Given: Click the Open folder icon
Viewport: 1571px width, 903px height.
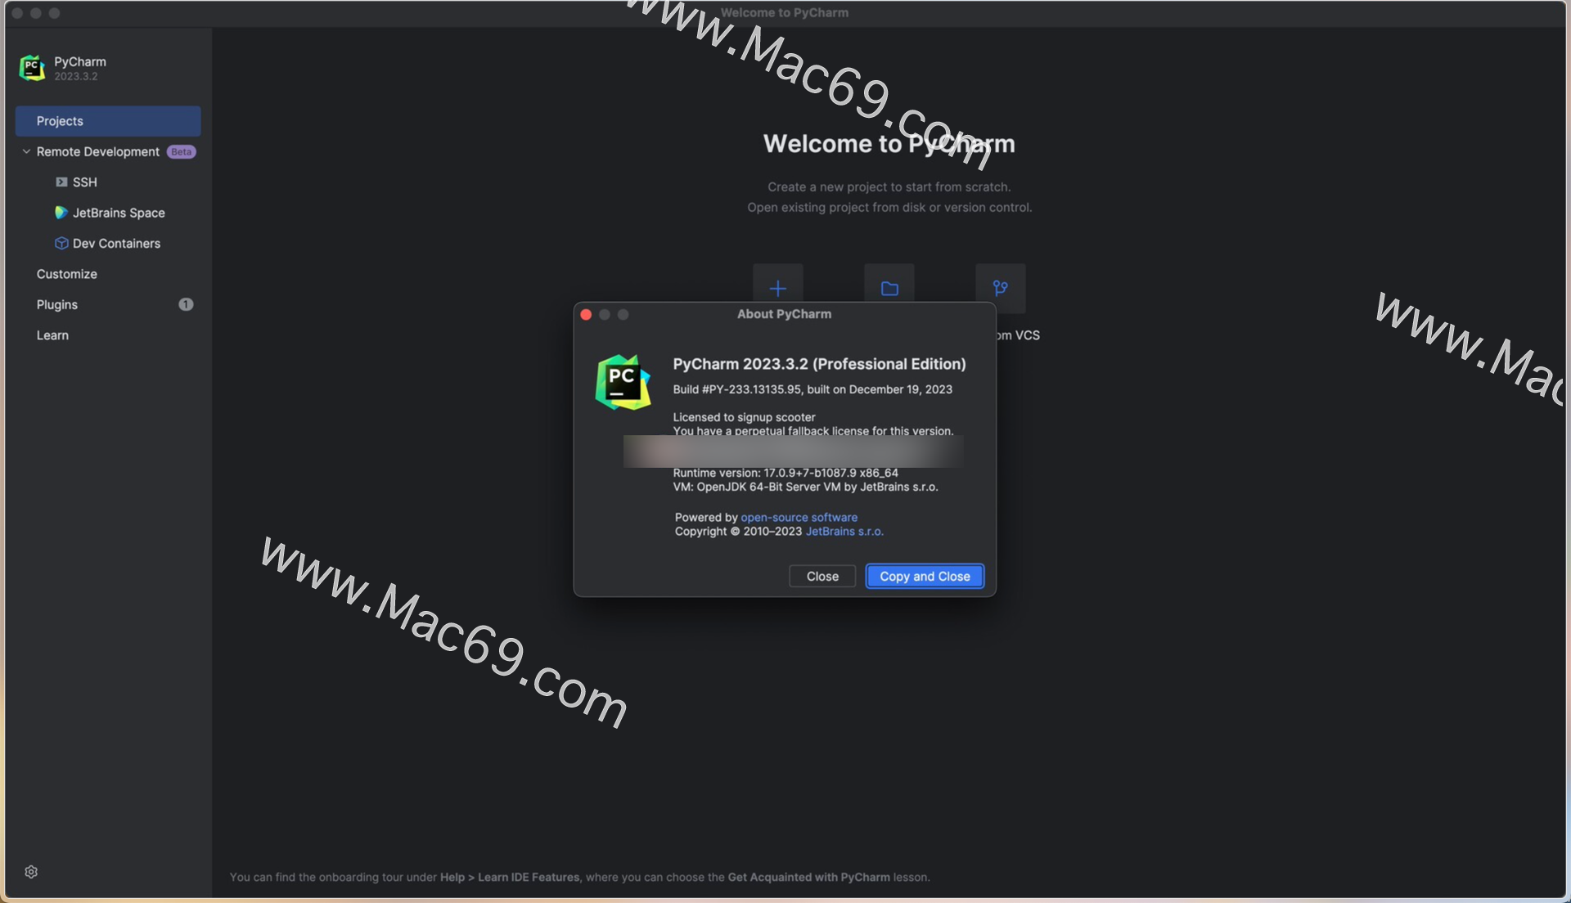Looking at the screenshot, I should pos(889,288).
